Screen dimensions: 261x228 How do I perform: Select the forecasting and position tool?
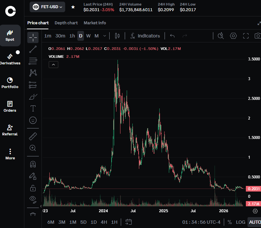[x=33, y=85]
